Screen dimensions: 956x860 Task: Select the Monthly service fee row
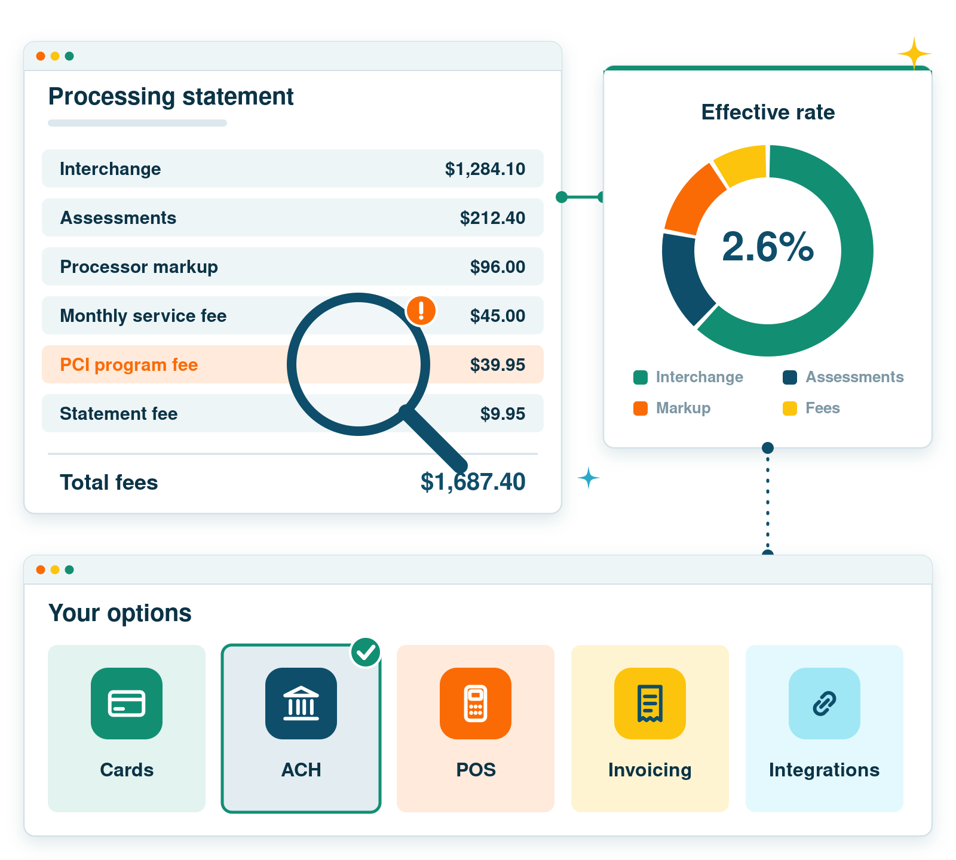[293, 315]
